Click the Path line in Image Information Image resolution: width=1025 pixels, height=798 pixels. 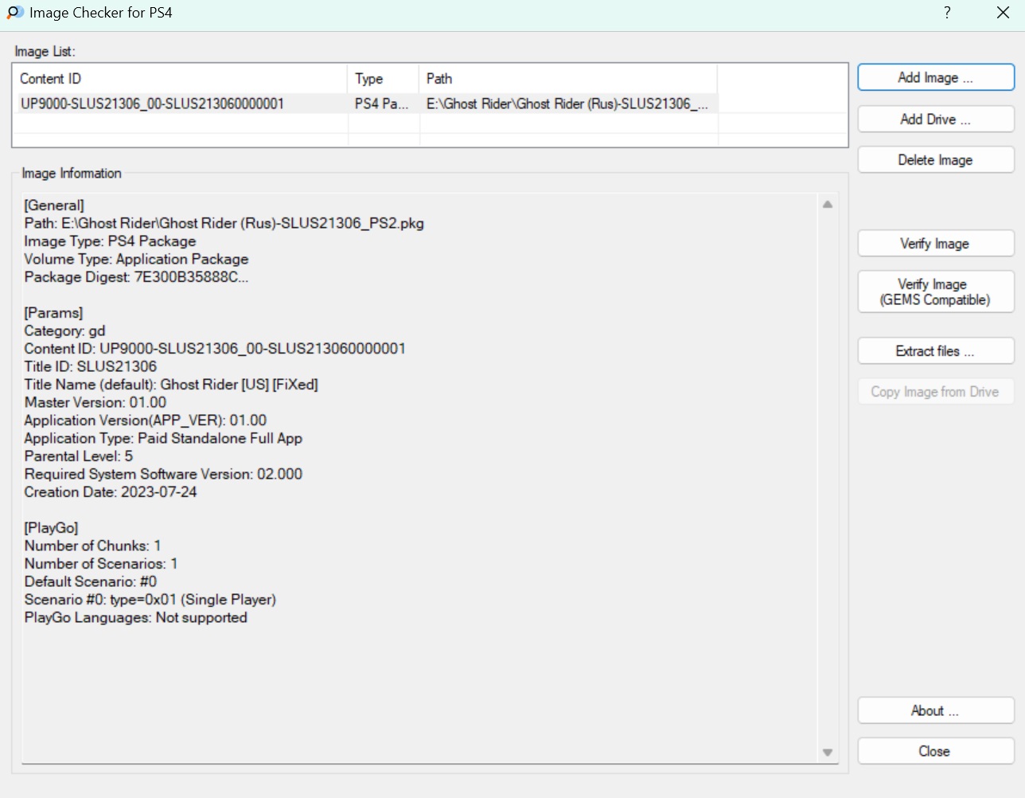[224, 224]
